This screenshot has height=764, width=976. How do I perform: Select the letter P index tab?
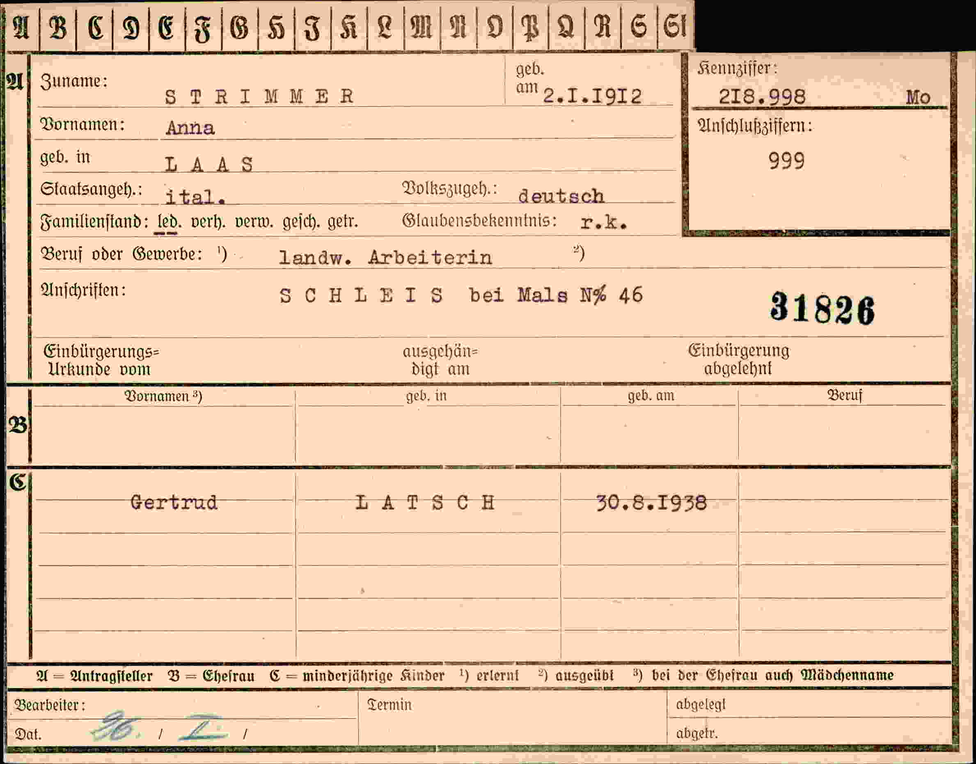[x=530, y=28]
